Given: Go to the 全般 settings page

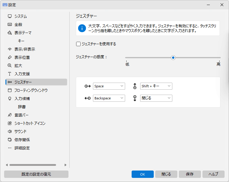Looking at the screenshot, I should coord(36,24).
